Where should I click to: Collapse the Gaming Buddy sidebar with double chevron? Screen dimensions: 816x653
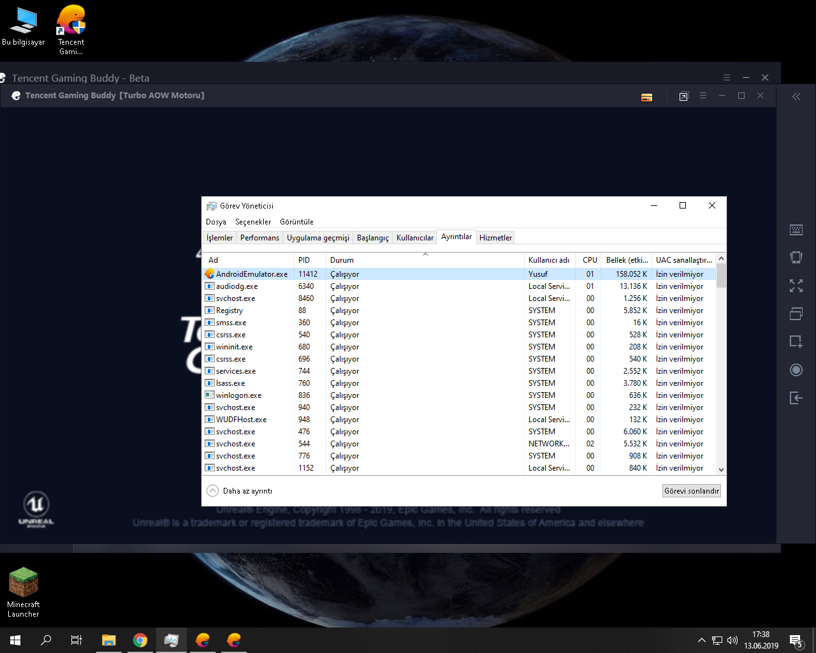796,97
